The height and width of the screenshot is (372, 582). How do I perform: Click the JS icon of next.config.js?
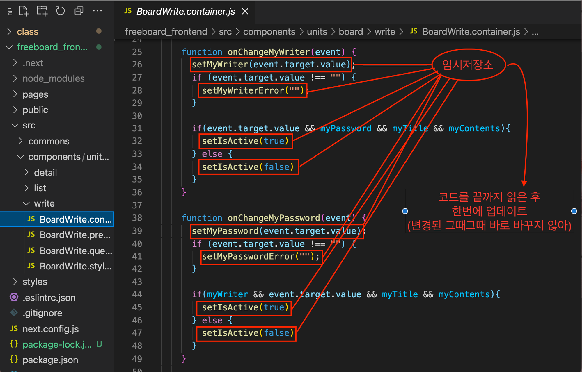tap(14, 328)
